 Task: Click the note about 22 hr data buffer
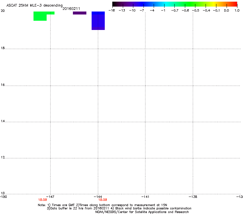119,208
